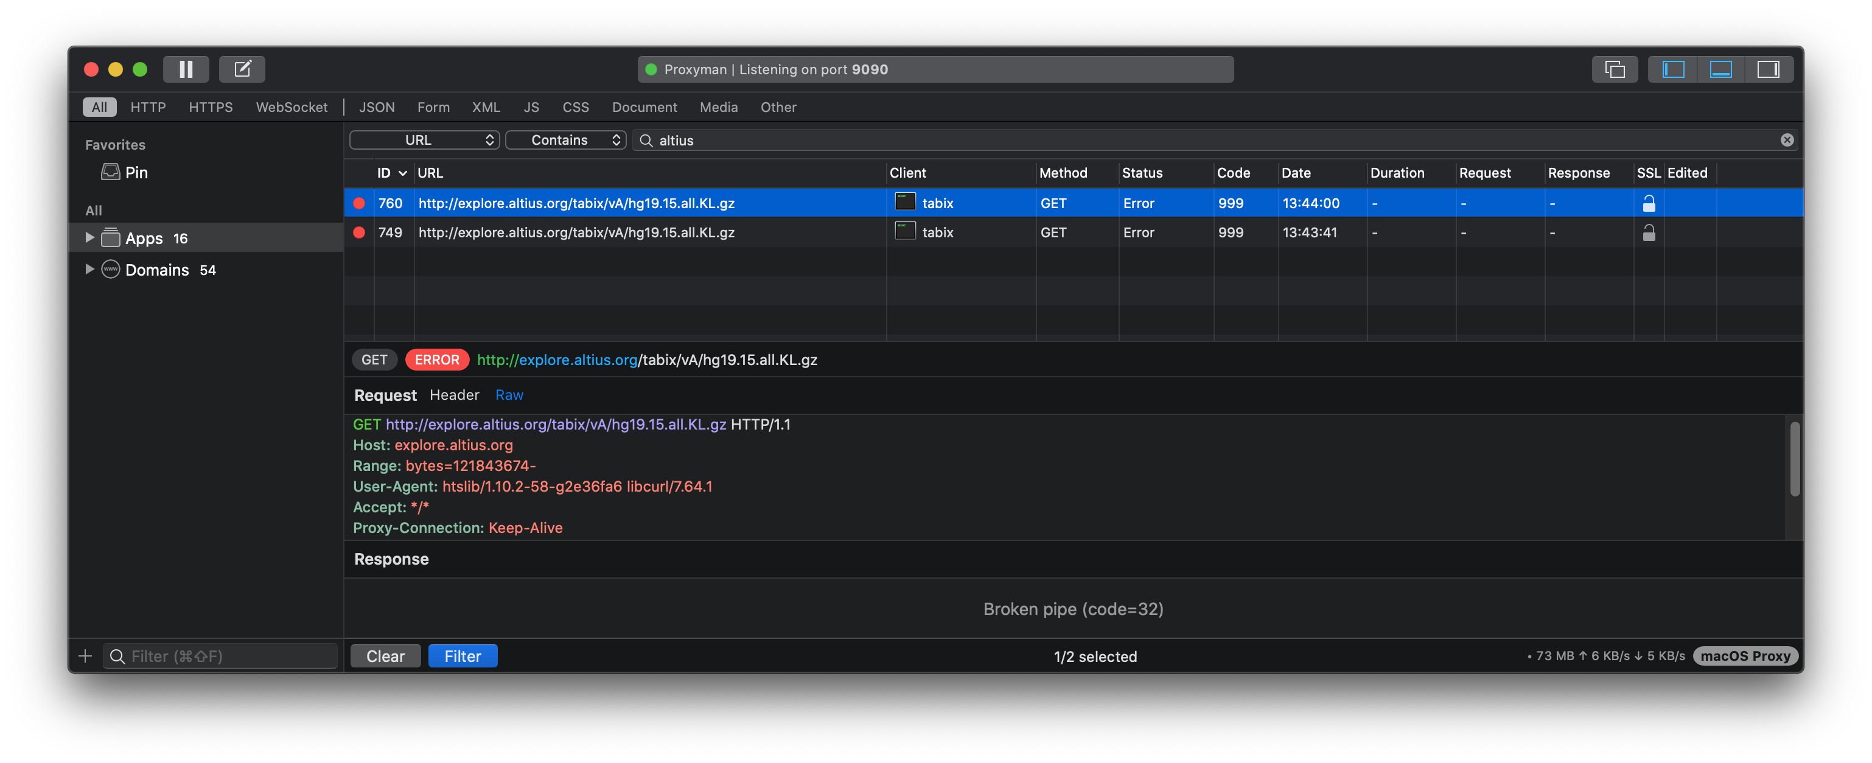The height and width of the screenshot is (763, 1872).
Task: Select the Pin favorites item
Action: click(136, 172)
